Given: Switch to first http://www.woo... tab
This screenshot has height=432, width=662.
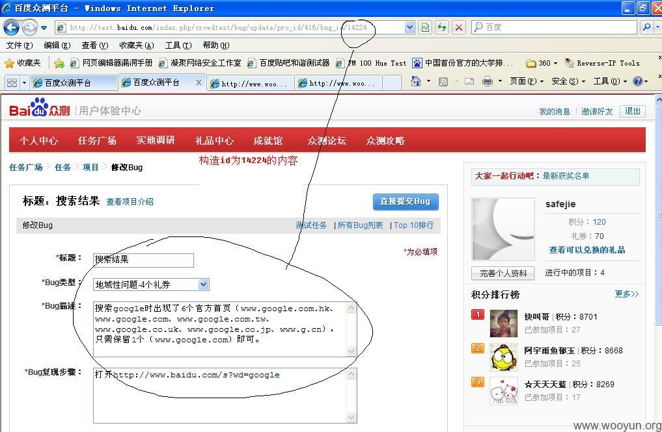Looking at the screenshot, I should [251, 83].
